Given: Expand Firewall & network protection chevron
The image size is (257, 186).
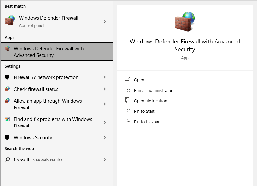Looking at the screenshot, I should (104, 77).
